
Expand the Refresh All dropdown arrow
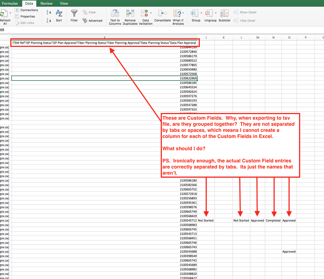[x=10, y=13]
